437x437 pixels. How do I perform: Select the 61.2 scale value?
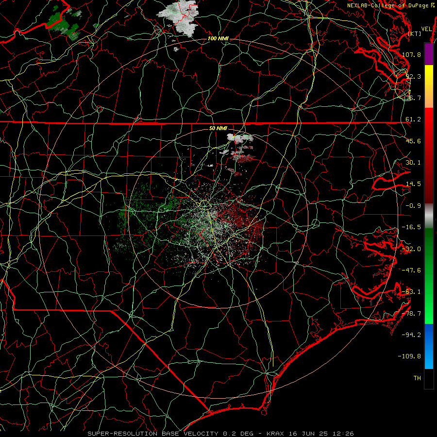coord(413,119)
